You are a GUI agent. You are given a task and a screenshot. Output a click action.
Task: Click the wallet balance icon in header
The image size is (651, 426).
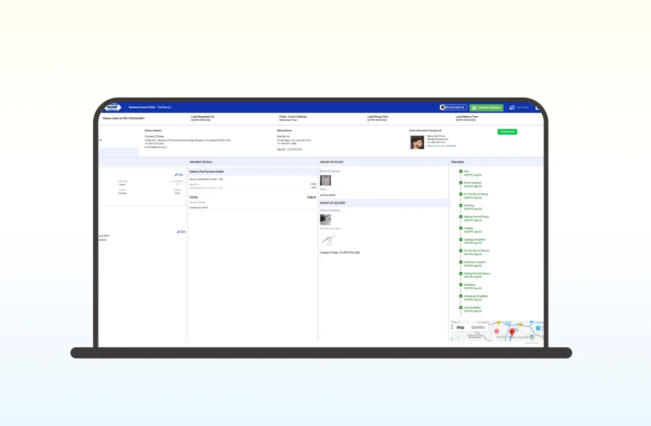pos(442,107)
